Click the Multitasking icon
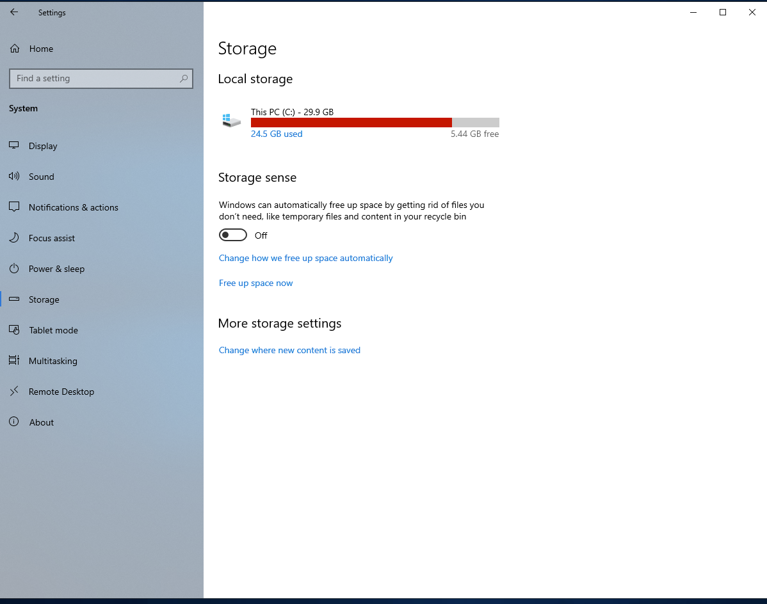767x604 pixels. (x=14, y=361)
